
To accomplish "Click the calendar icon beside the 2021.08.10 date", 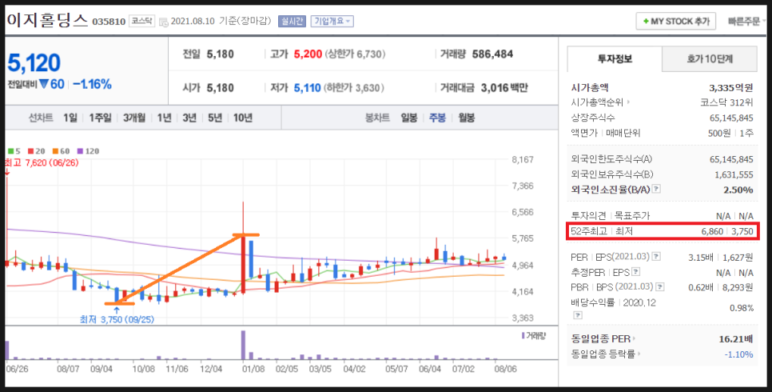I will (164, 22).
